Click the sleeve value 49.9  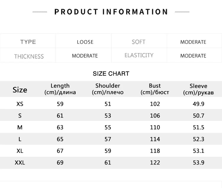pos(199,104)
